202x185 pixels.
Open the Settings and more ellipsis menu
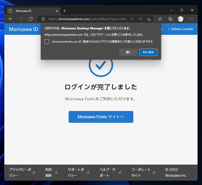pyautogui.click(x=191, y=19)
